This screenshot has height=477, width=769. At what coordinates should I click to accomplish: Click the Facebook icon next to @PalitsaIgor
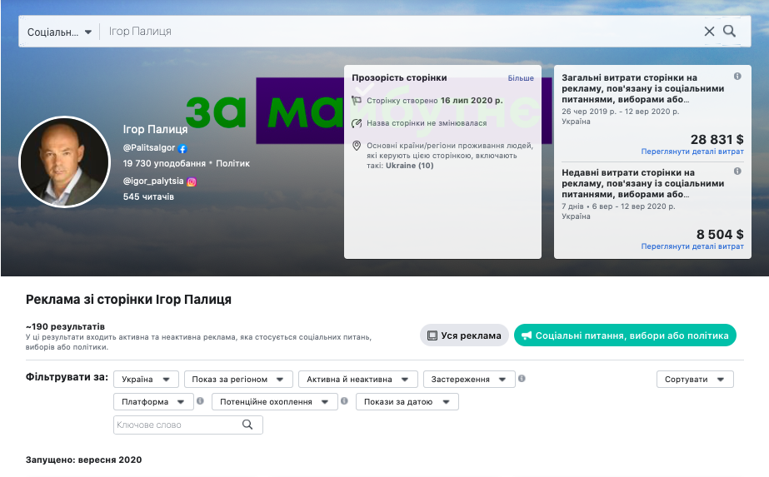pyautogui.click(x=182, y=148)
